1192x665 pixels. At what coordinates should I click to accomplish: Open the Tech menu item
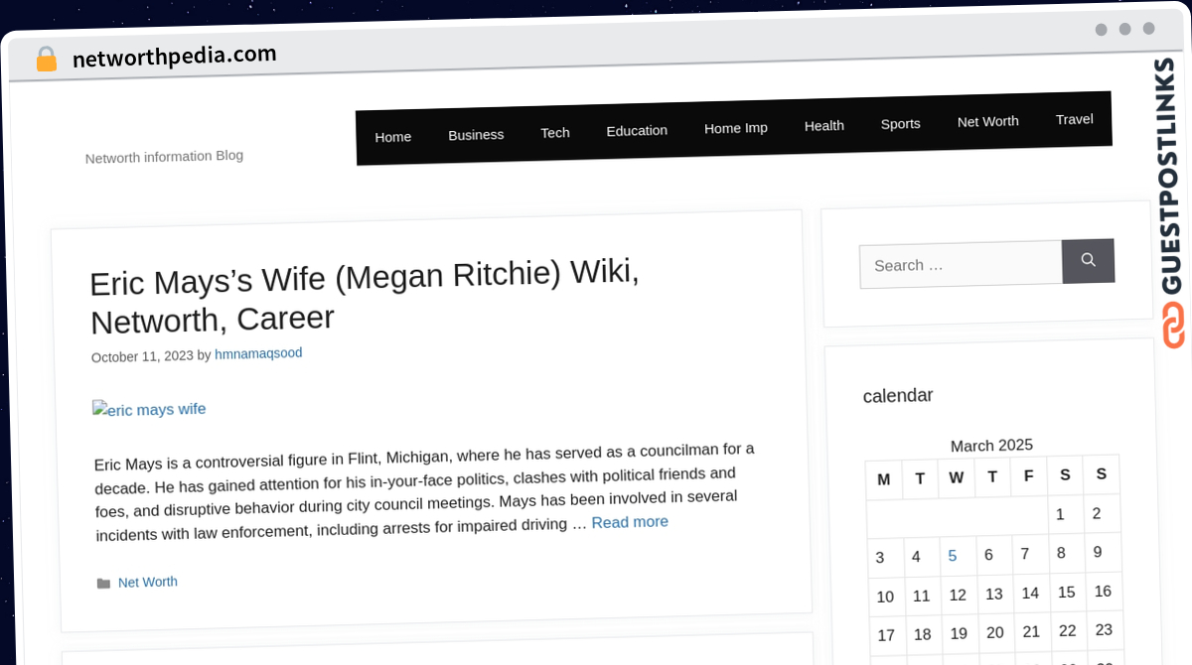(555, 133)
